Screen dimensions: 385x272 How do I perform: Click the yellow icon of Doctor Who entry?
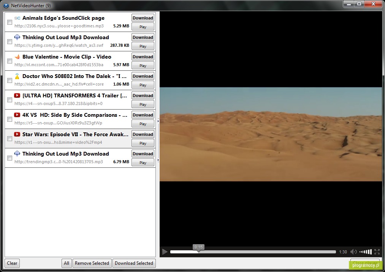click(17, 76)
